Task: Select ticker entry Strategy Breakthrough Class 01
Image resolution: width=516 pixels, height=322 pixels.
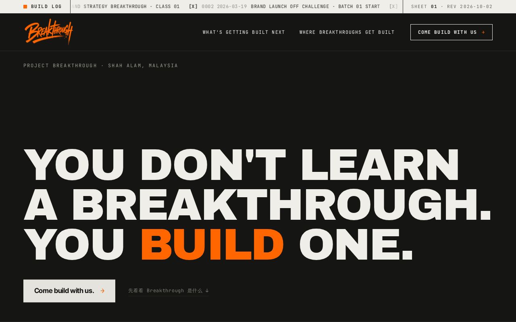Action: click(126, 6)
